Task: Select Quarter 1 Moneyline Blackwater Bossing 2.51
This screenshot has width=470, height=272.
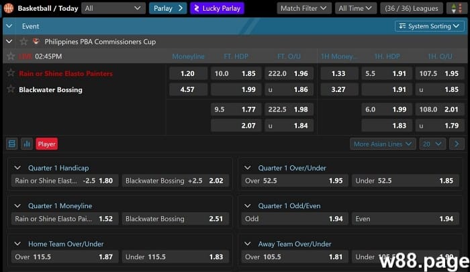Action: (x=175, y=219)
